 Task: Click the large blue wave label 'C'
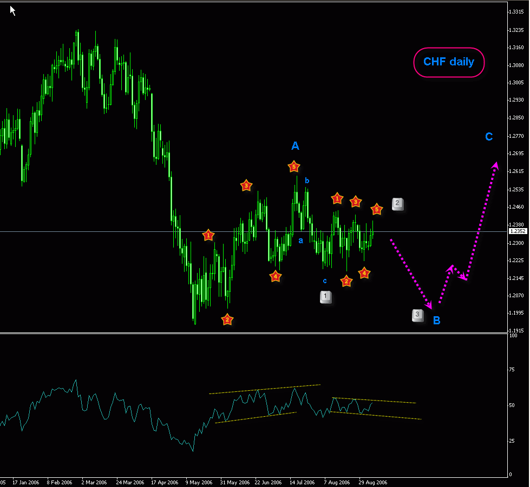[489, 137]
